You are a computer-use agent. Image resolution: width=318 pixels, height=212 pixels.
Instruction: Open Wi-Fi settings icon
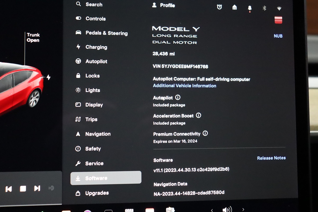click(x=279, y=8)
